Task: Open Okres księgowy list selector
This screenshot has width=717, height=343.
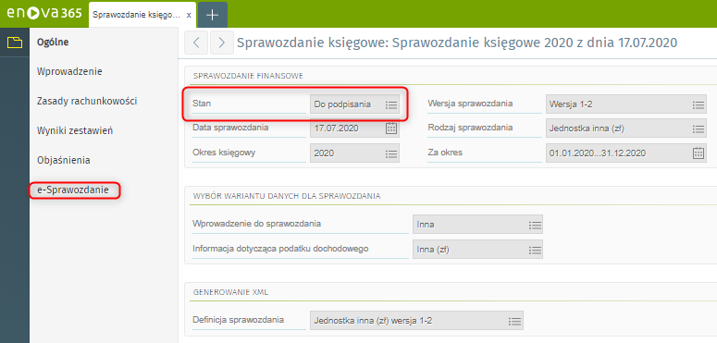Action: pyautogui.click(x=391, y=153)
